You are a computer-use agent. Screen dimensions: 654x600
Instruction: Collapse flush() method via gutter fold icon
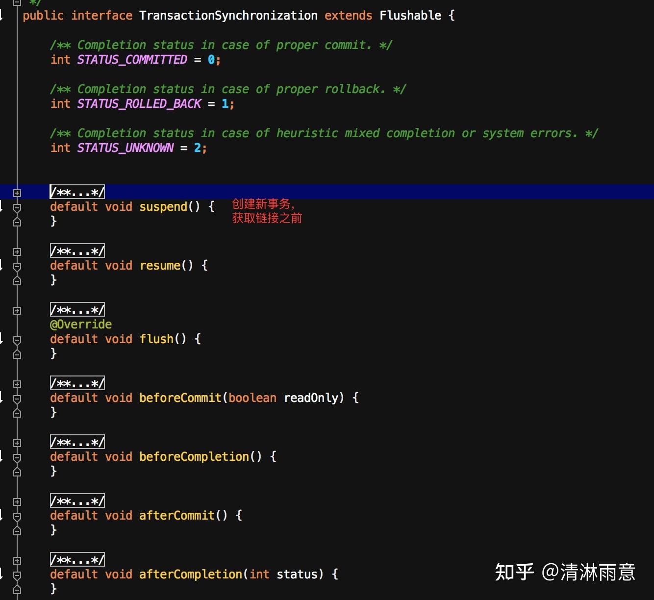(x=17, y=340)
